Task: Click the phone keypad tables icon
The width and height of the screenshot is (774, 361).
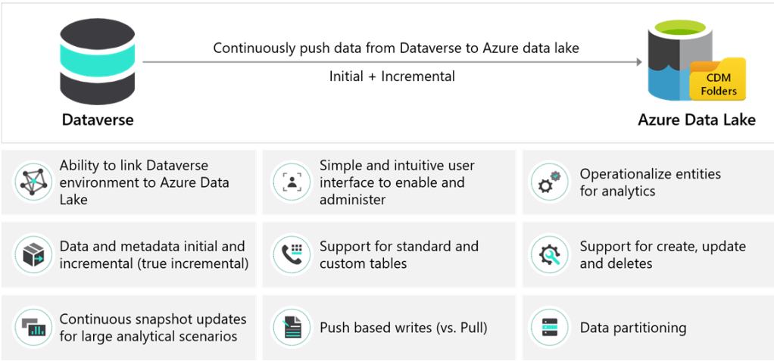Action: 291,255
